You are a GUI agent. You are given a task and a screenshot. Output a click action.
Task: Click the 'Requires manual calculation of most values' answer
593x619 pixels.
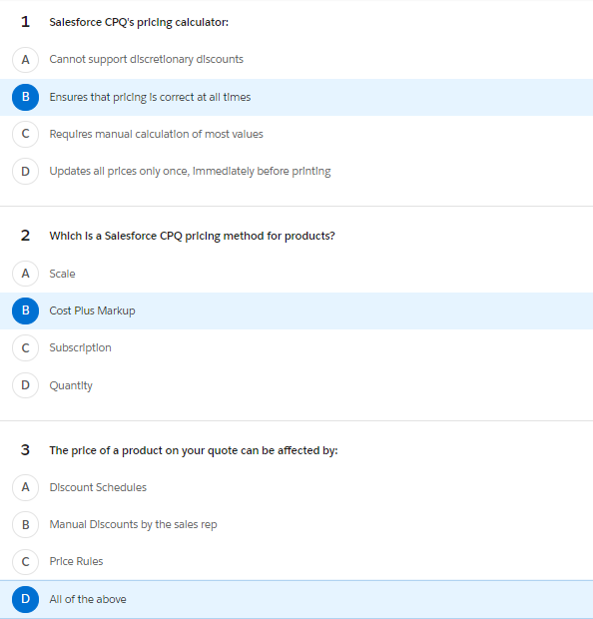coord(156,134)
